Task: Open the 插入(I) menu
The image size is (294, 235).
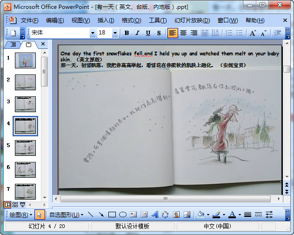Action: coord(106,20)
